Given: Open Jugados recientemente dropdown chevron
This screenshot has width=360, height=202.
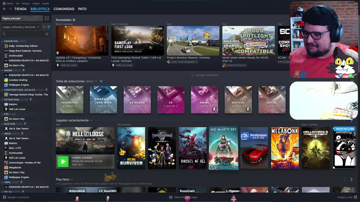Looking at the screenshot, I should pos(91,120).
